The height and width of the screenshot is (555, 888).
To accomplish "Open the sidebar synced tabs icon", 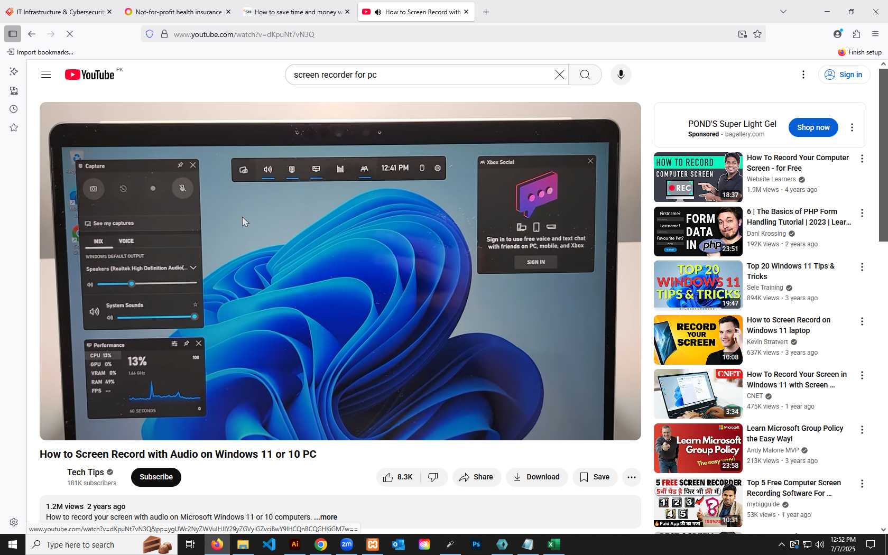I will click(x=14, y=90).
